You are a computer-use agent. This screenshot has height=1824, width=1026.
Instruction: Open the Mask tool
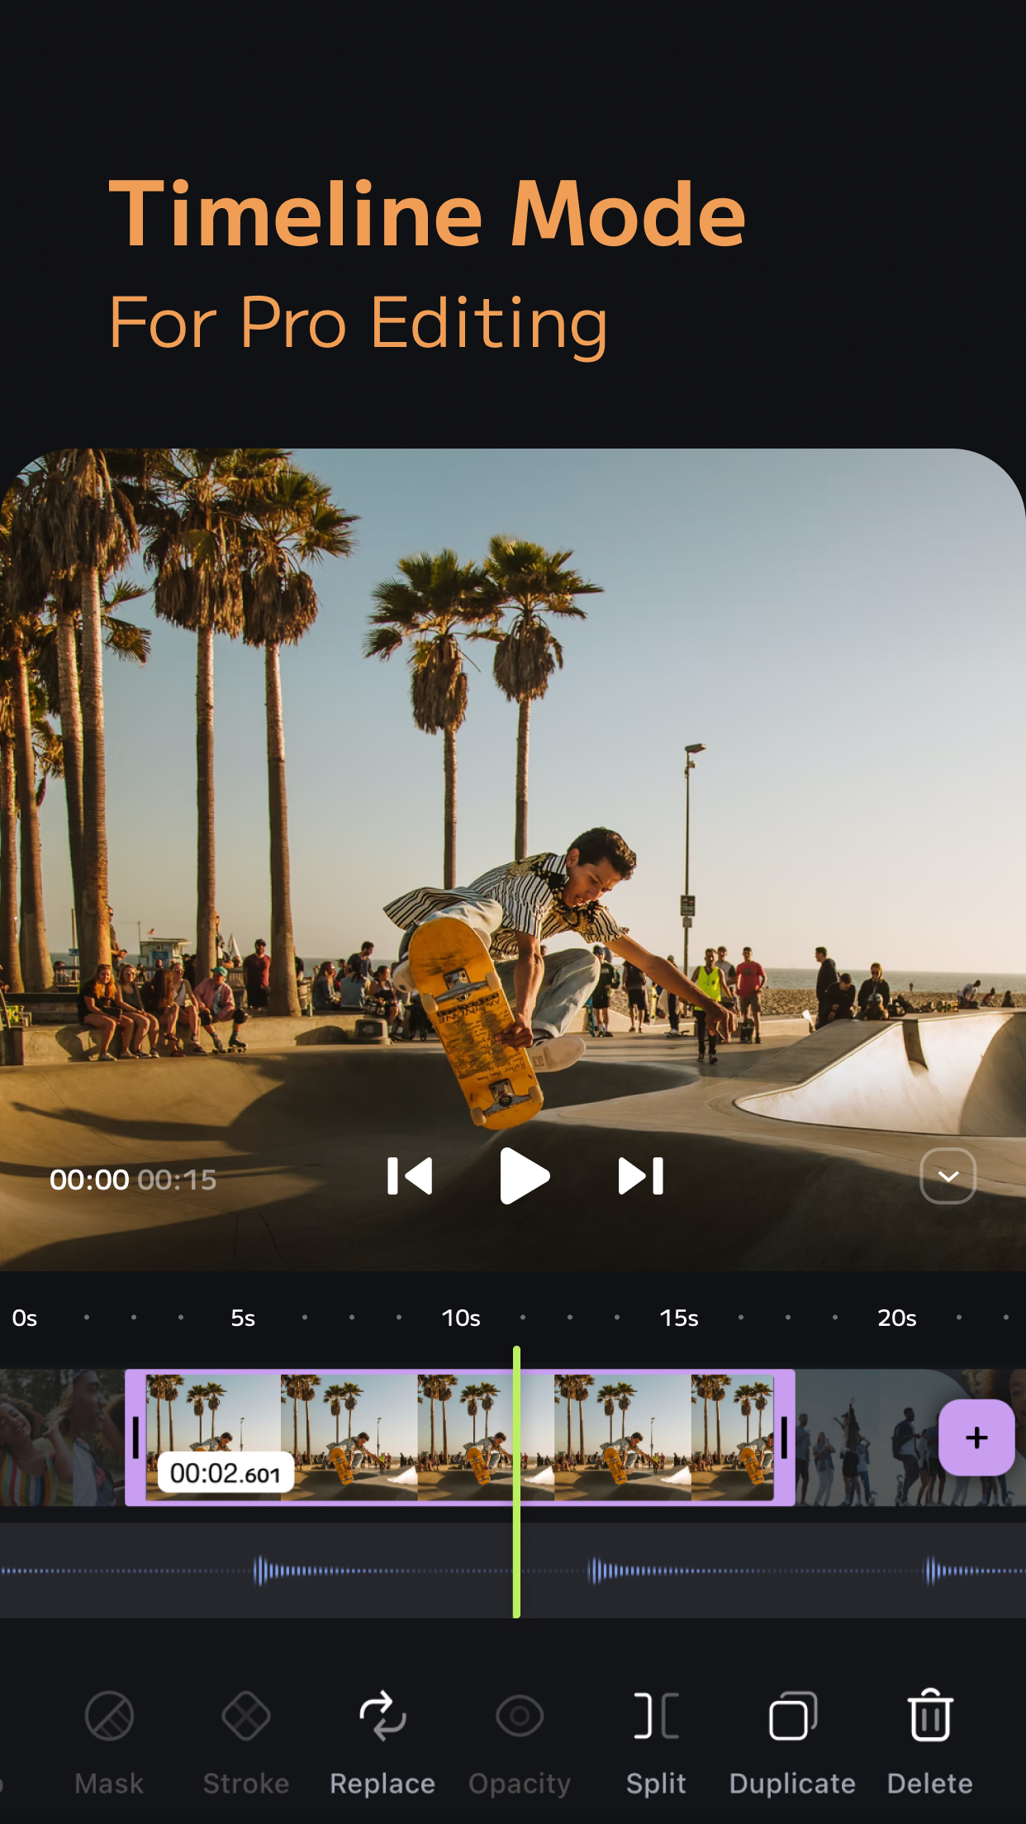click(x=109, y=1743)
